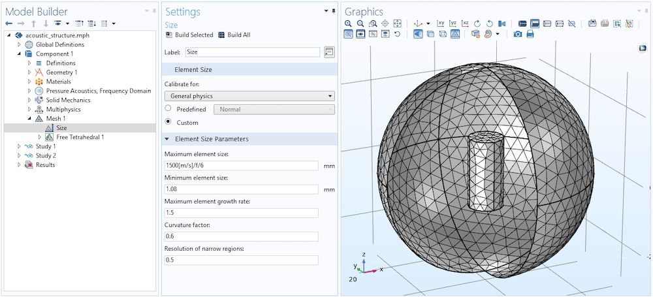Viewport: 653px width, 297px height.
Task: Expand the Free Tetrahedral 1 node
Action: [40, 137]
